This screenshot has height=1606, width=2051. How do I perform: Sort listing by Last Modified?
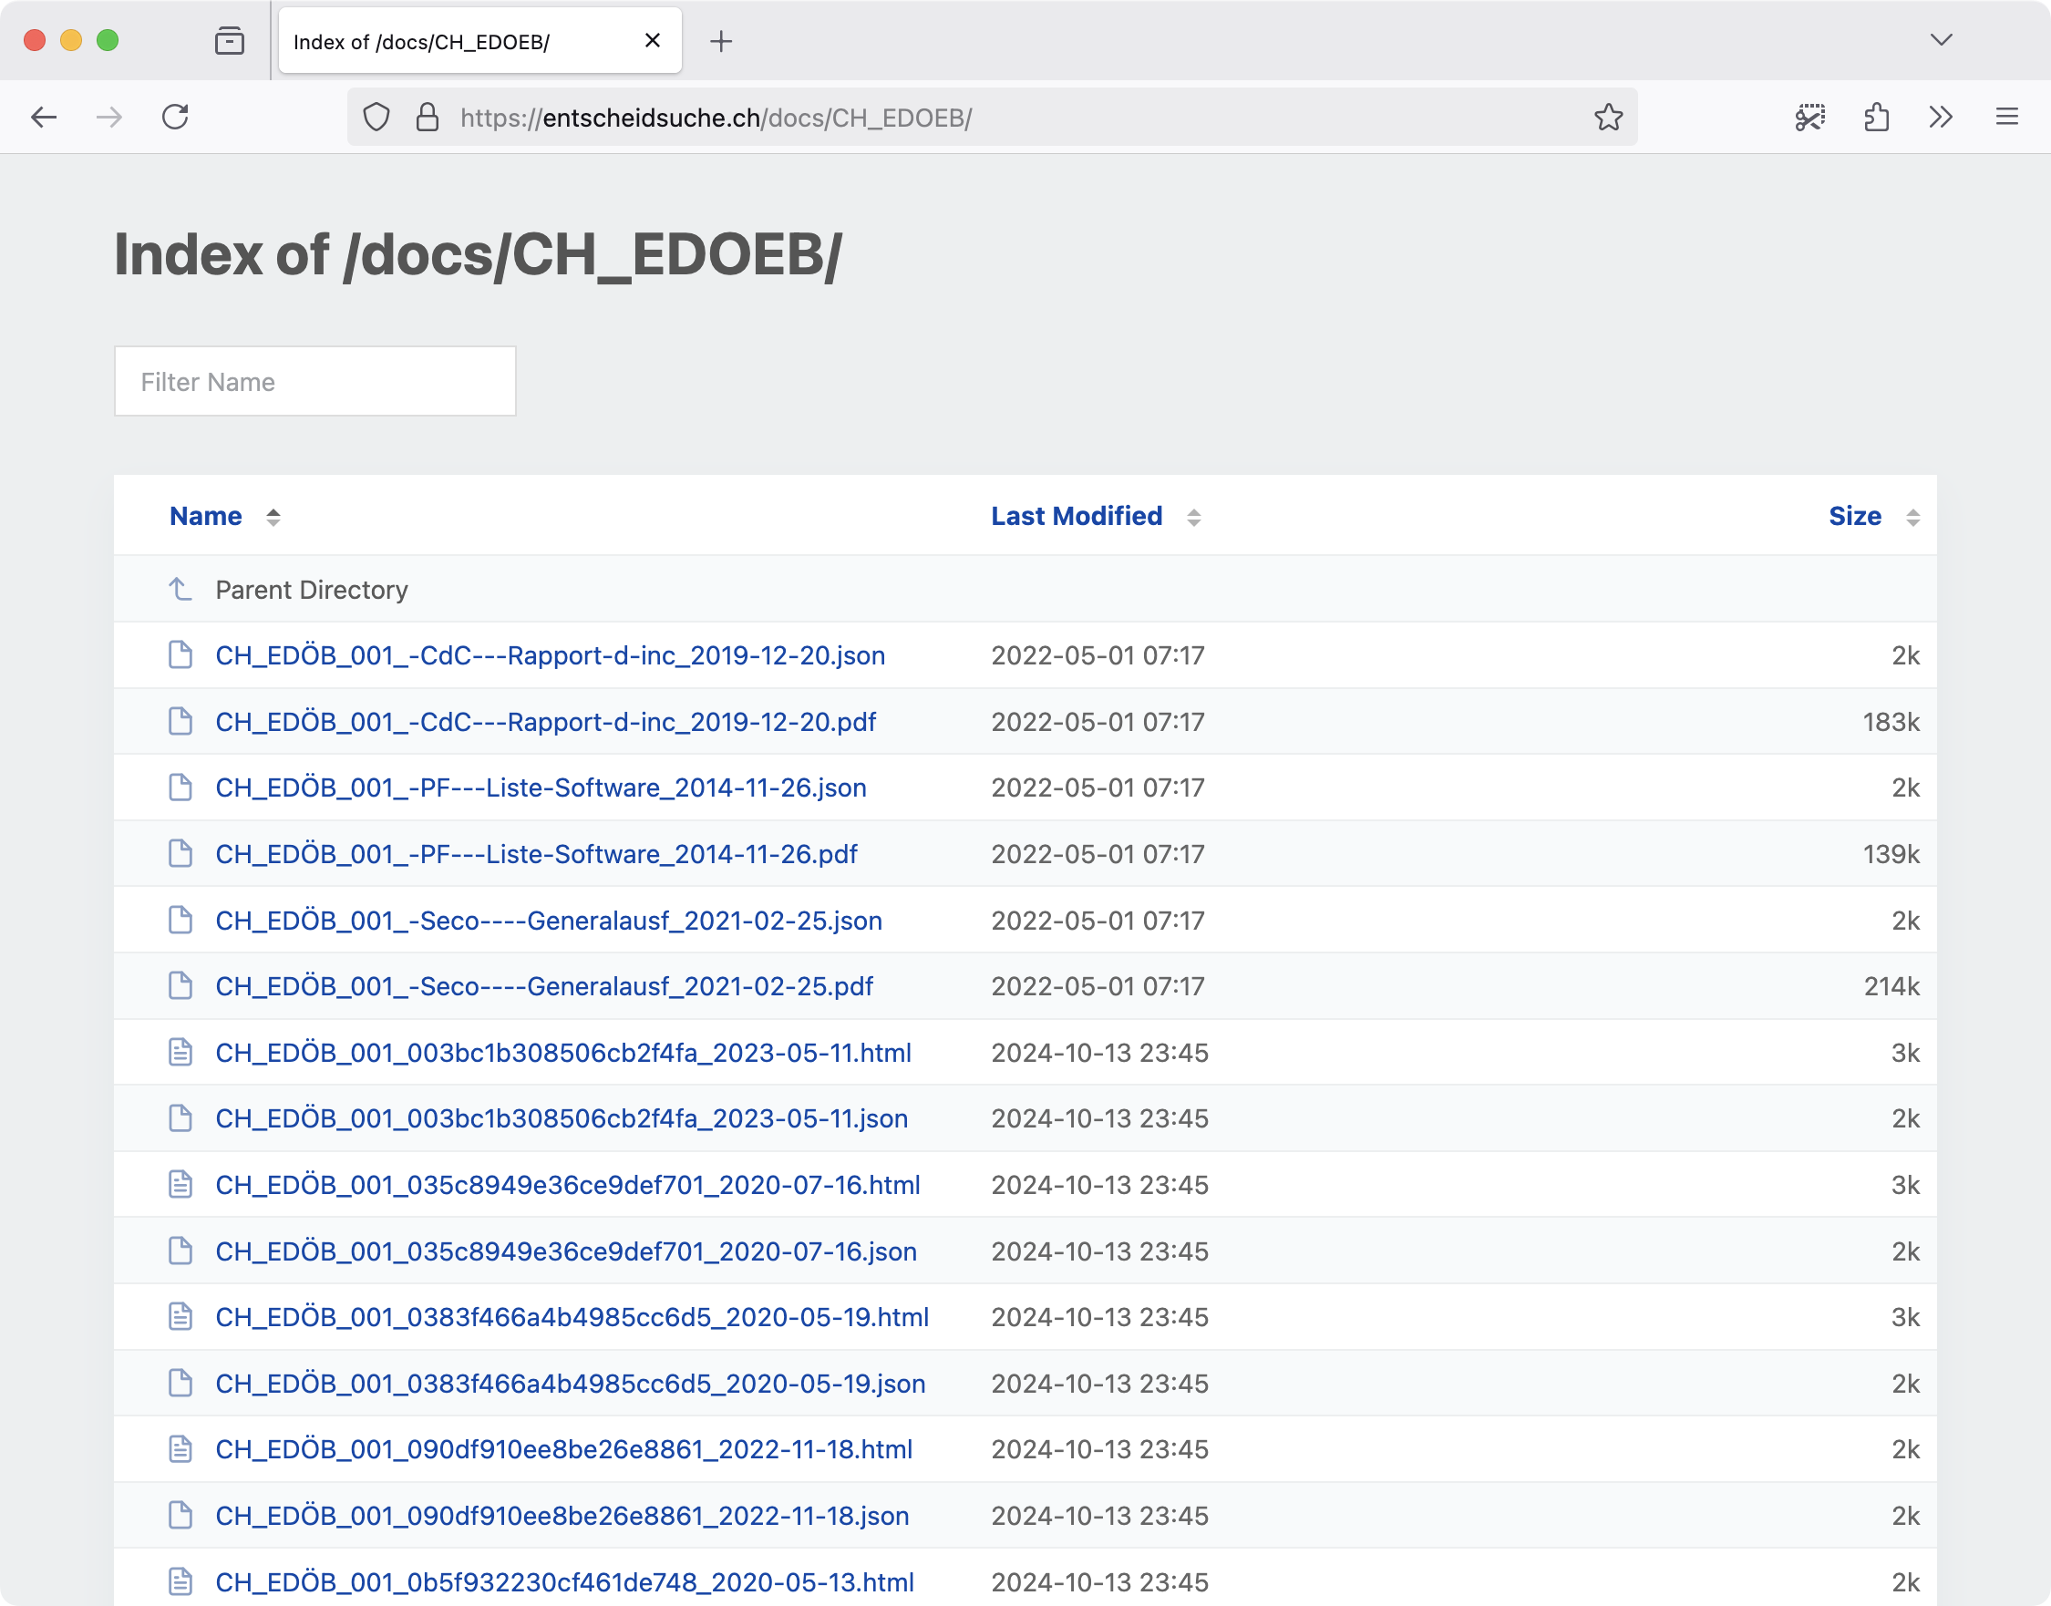(1076, 516)
